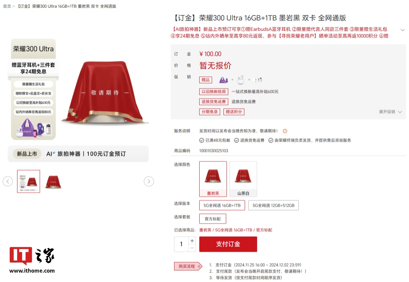Viewport: 409px width, 282px height.
Task: Choose 5G全网通 12GB+512GB version
Action: (x=274, y=205)
